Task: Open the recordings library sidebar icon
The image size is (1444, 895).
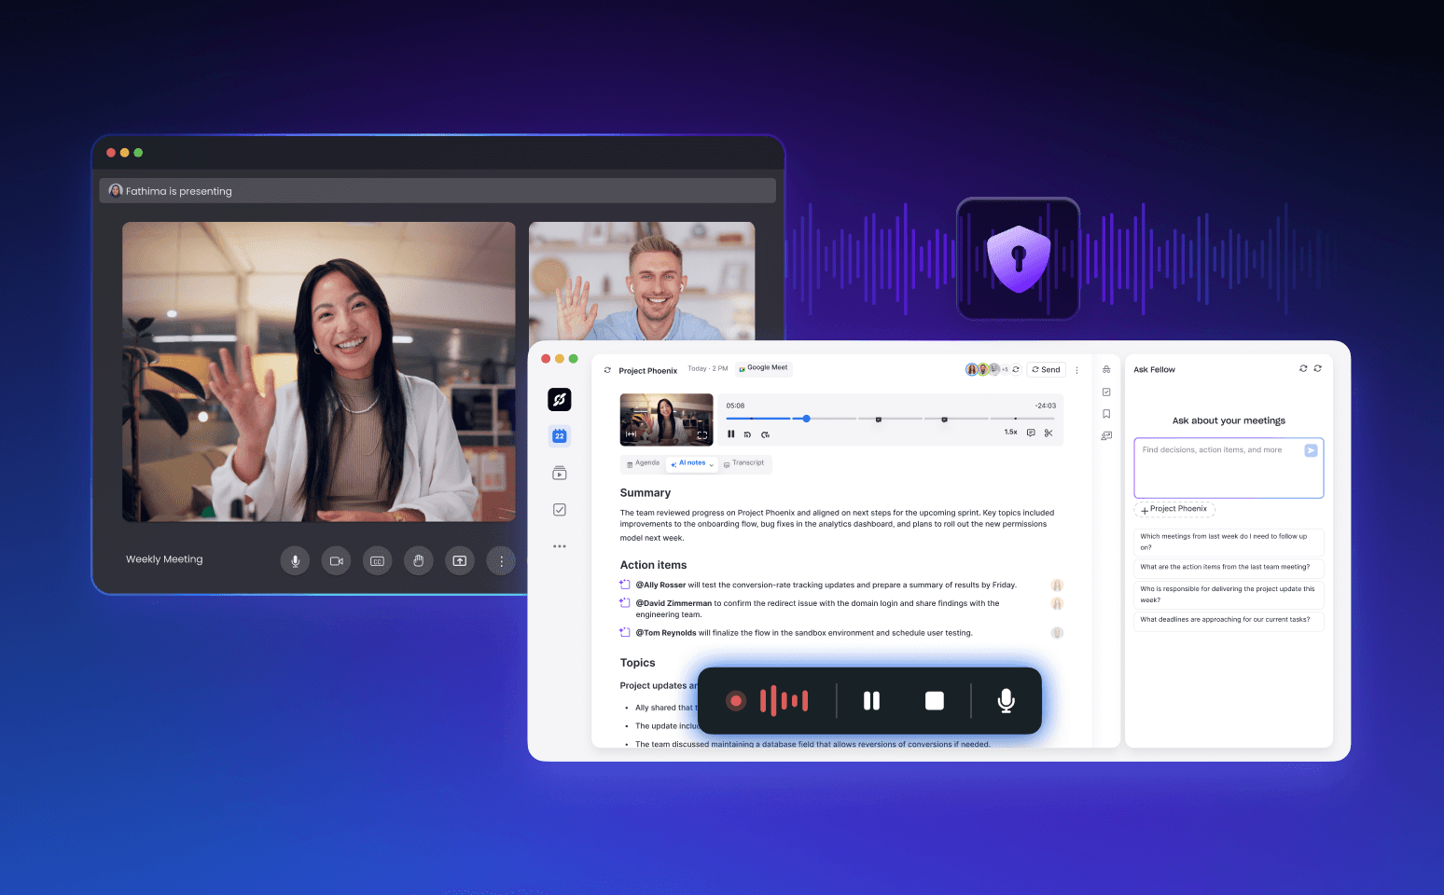Action: (560, 474)
